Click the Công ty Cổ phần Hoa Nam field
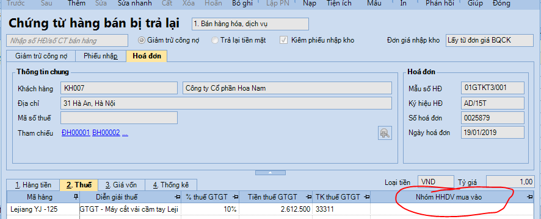This screenshot has width=541, height=219. point(287,88)
